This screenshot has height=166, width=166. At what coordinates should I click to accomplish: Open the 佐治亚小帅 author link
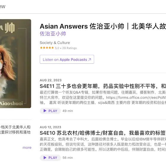point(53,34)
